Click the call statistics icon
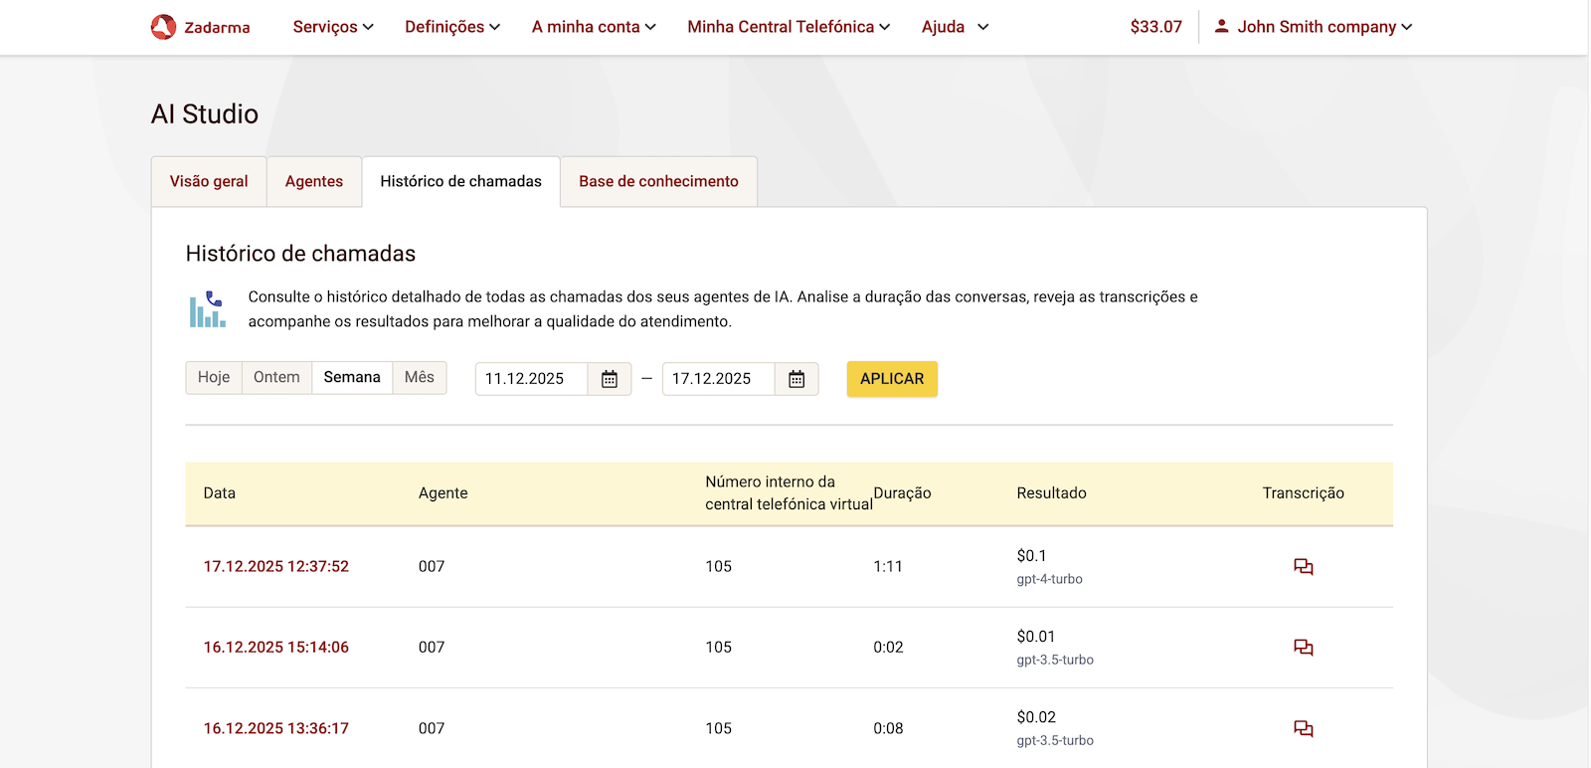Image resolution: width=1591 pixels, height=768 pixels. 207,309
